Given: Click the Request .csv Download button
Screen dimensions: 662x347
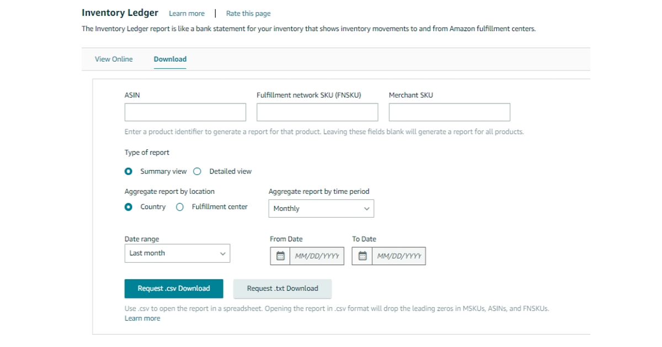Looking at the screenshot, I should (174, 289).
